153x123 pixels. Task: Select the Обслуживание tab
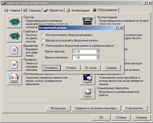point(105,10)
